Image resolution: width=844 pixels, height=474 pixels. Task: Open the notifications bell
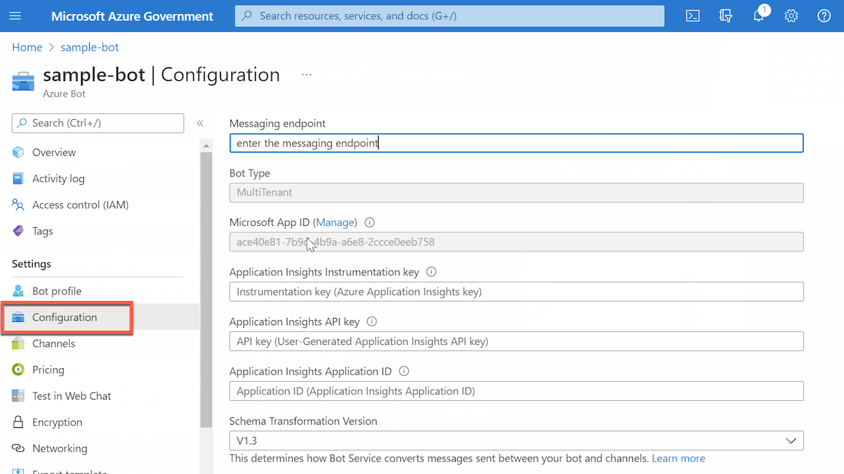[758, 16]
